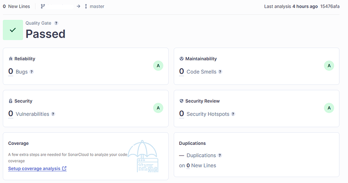
Task: Click the Vulnerabilities help icon
Action: 53,114
